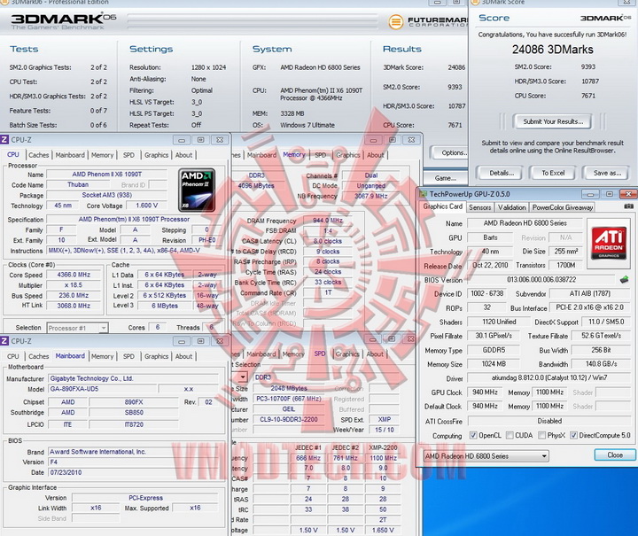Click the Multiplier value x 18.5
Viewport: 638px width, 536px height.
tap(74, 285)
